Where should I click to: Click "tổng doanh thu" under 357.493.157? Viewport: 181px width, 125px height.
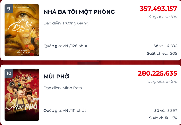(x=162, y=17)
